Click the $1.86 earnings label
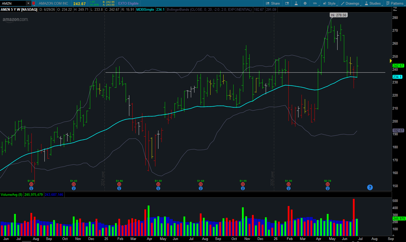Screen dimensions: 406x242 pyautogui.click(x=119, y=181)
